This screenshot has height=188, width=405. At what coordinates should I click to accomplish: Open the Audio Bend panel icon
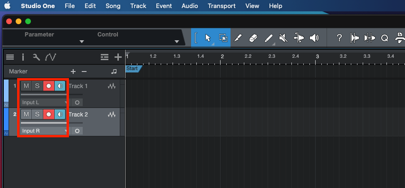(x=370, y=38)
